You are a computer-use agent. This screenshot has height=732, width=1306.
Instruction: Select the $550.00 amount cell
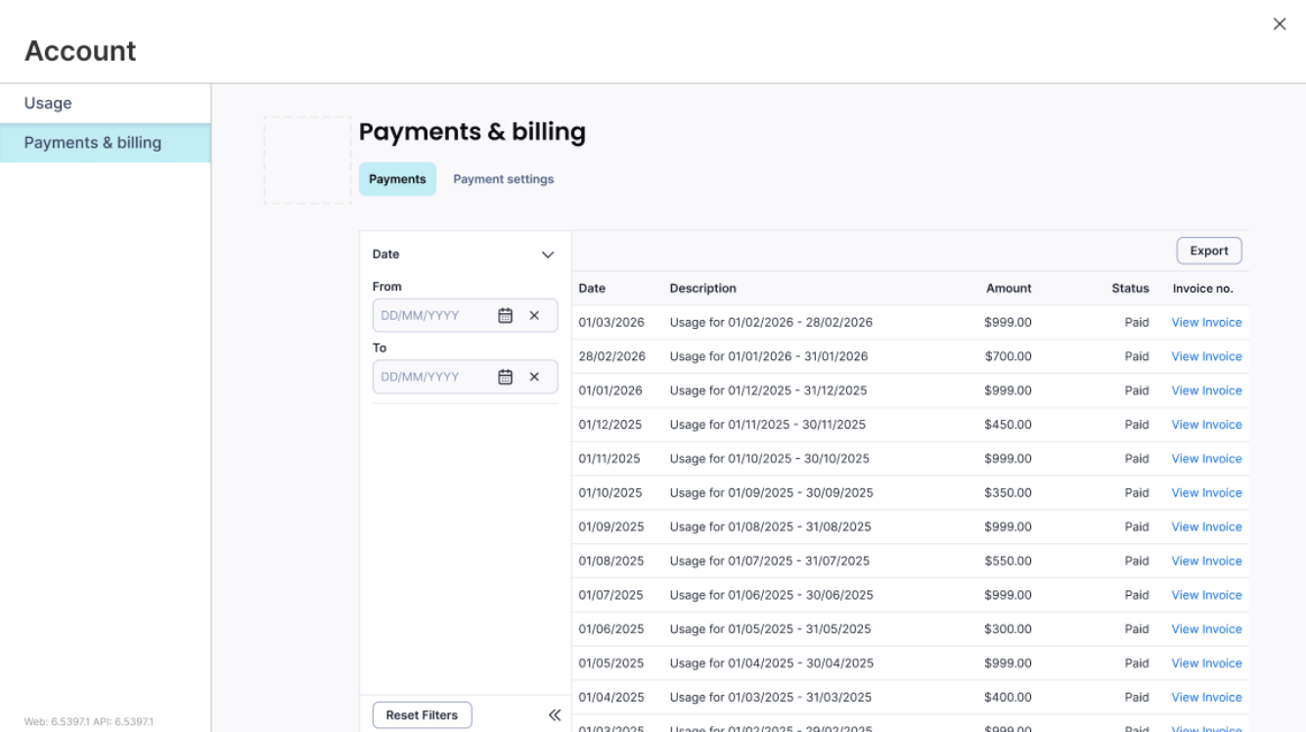1009,562
